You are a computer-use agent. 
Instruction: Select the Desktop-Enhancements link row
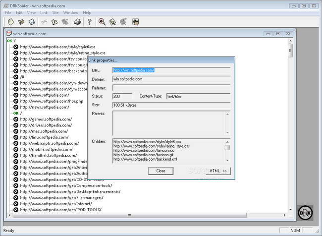point(70,192)
